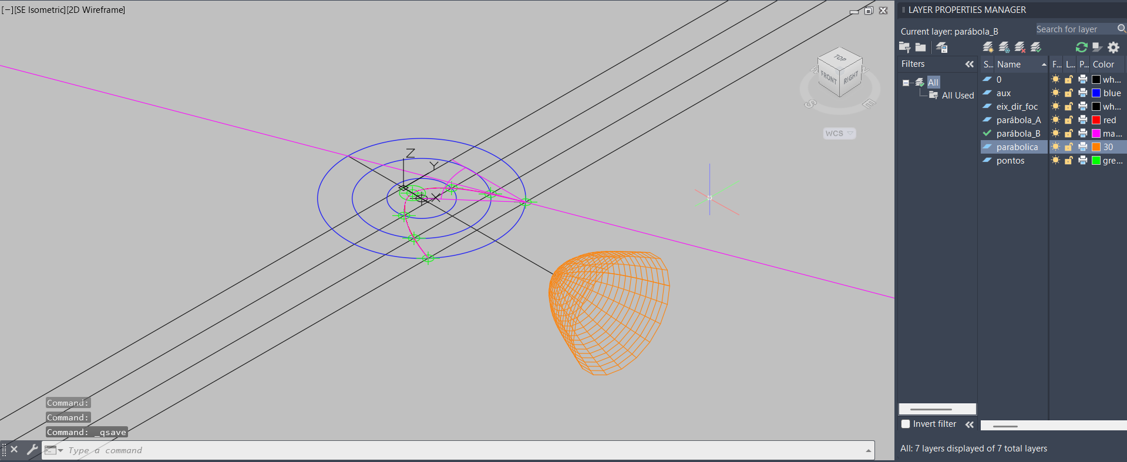Set selected layer current with Set Current icon
This screenshot has height=462, width=1127.
[1036, 47]
